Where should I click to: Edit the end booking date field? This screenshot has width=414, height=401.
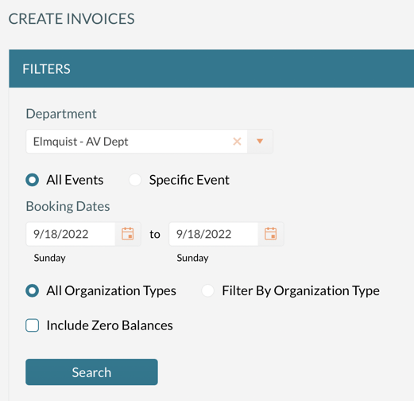(x=214, y=234)
